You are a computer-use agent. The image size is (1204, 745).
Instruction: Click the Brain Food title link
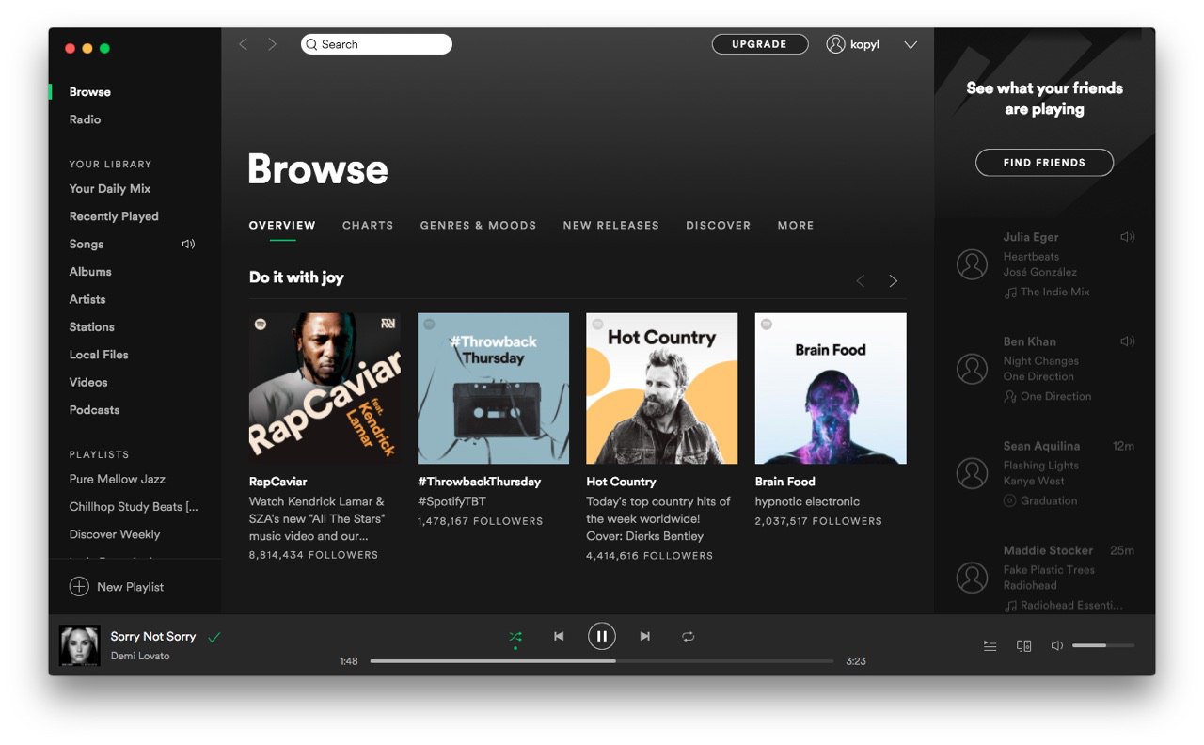click(x=785, y=482)
